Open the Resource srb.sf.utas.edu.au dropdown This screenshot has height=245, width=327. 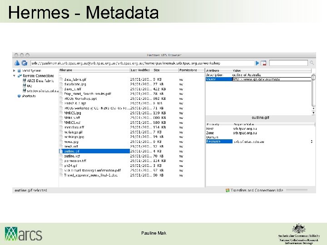pos(312,142)
